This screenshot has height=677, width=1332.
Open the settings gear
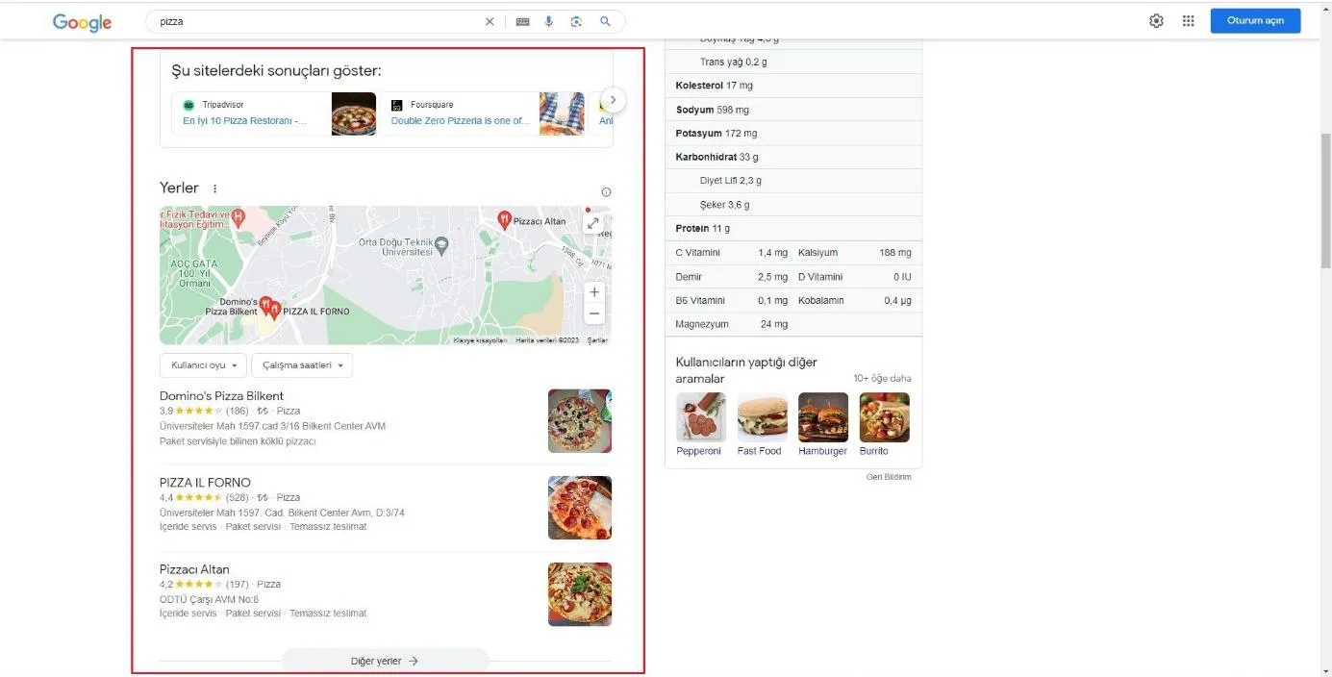[x=1156, y=21]
